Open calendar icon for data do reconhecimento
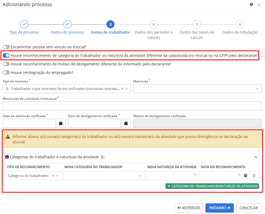The height and width of the screenshot is (214, 265). tap(246, 175)
